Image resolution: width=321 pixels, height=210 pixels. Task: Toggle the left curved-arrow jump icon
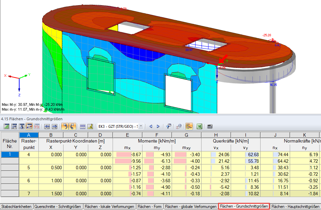[x=64, y=126]
